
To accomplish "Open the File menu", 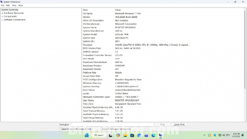I will click(3, 5).
